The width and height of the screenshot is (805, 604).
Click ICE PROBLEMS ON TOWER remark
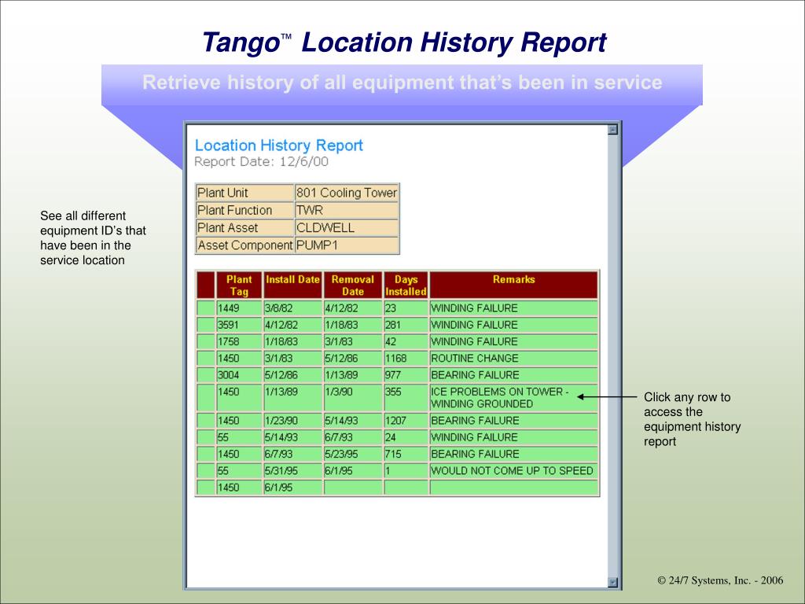[514, 397]
